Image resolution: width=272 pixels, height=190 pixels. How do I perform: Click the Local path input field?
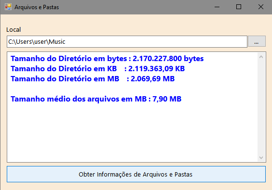[x=127, y=41]
